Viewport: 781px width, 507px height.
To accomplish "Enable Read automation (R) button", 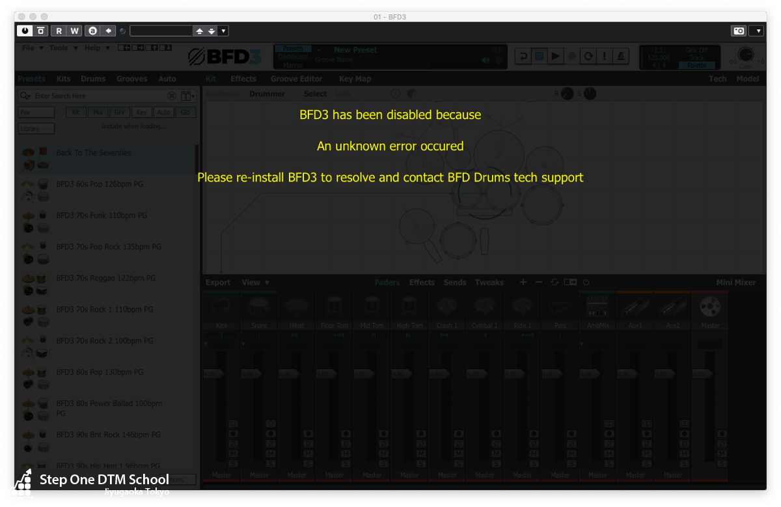I will pyautogui.click(x=59, y=31).
